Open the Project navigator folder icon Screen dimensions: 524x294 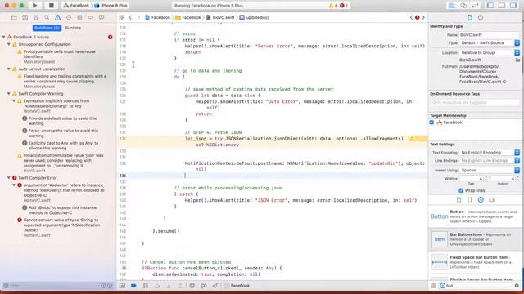[14, 17]
